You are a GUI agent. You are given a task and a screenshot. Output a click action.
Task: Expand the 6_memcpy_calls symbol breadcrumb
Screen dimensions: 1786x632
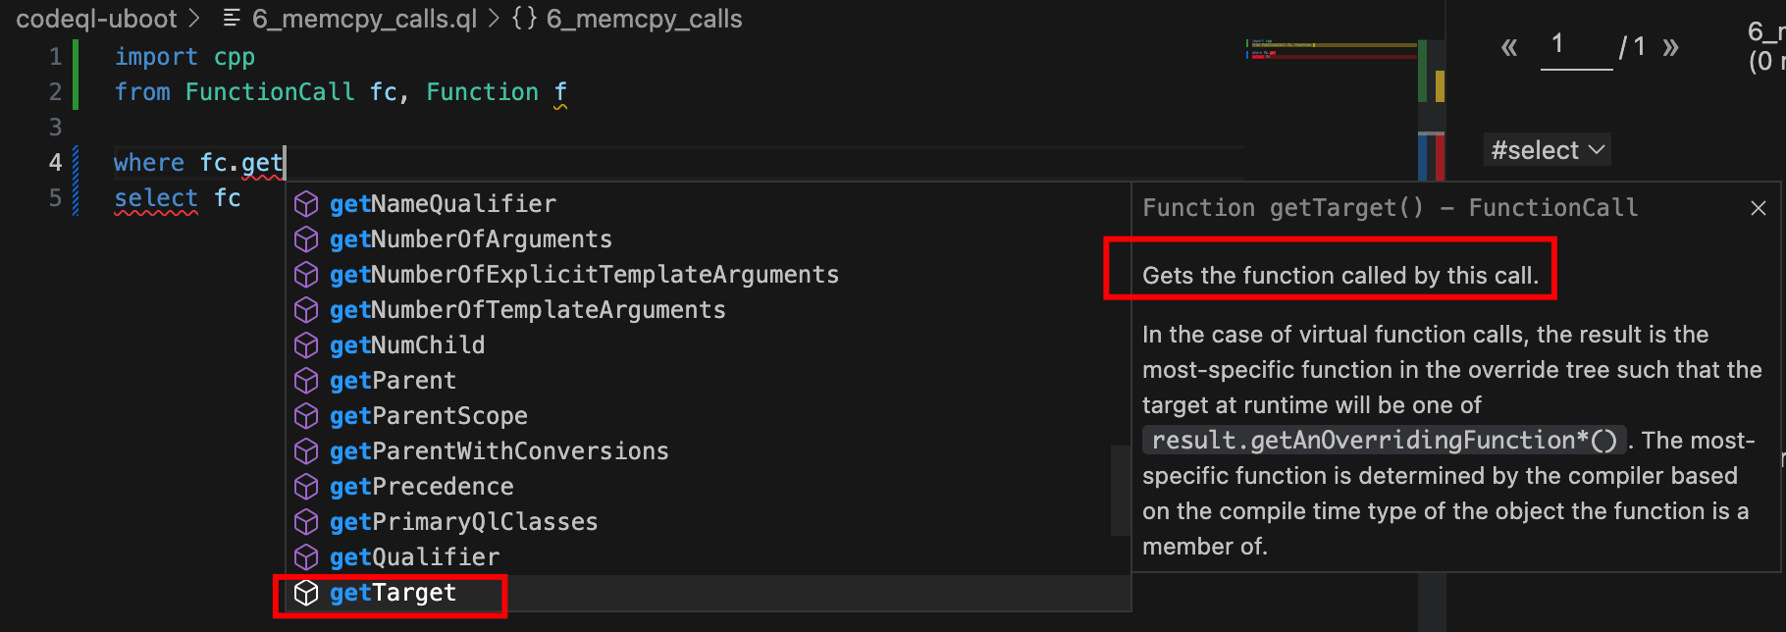tap(644, 19)
